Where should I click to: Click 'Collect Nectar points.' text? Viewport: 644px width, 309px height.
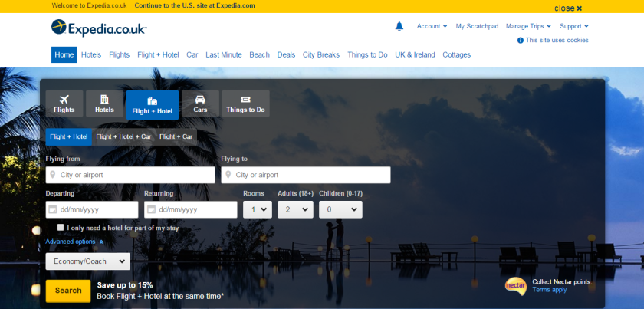click(562, 282)
